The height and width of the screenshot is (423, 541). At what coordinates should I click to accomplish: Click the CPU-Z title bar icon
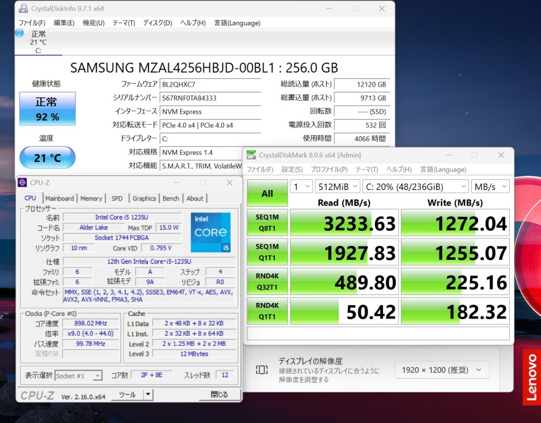(x=22, y=182)
